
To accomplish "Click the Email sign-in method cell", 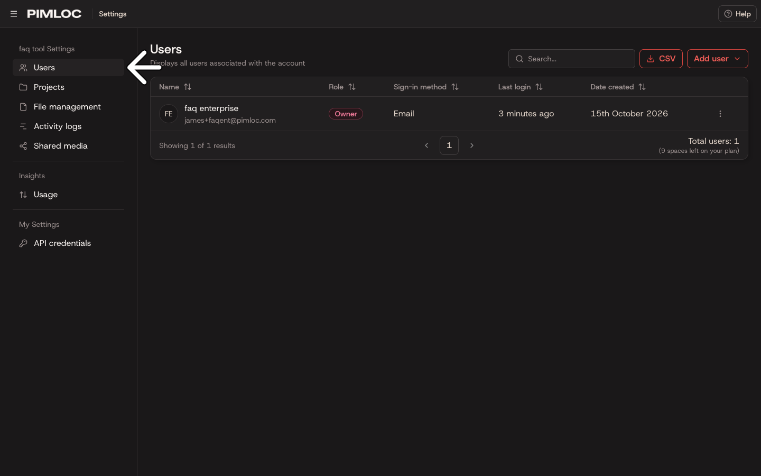I will 404,114.
